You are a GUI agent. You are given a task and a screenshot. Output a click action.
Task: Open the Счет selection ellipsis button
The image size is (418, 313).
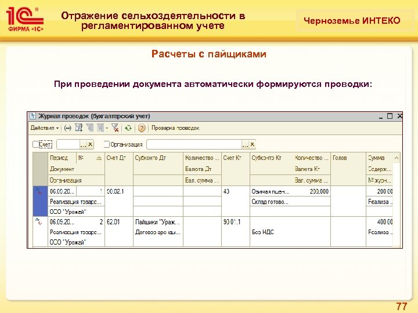coord(83,144)
